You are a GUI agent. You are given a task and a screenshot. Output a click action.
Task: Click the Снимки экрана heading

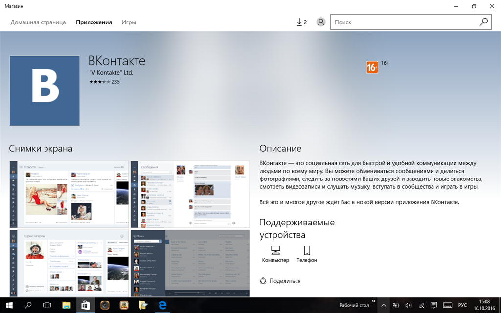point(41,149)
